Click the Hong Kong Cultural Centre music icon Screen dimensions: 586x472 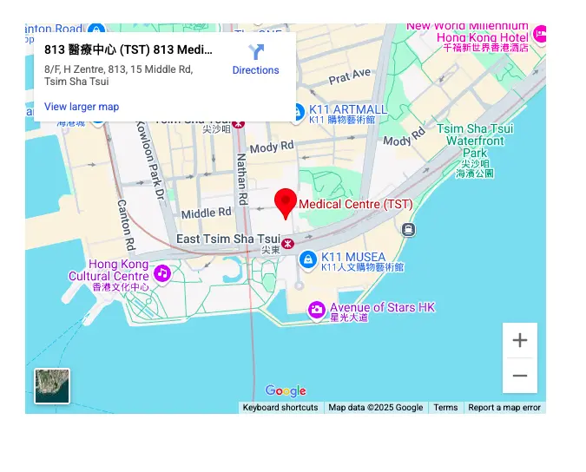point(162,273)
